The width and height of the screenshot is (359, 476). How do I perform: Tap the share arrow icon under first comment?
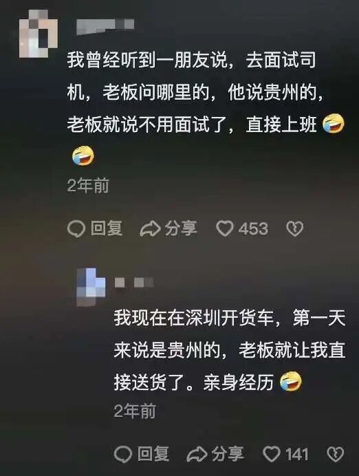[x=150, y=228]
